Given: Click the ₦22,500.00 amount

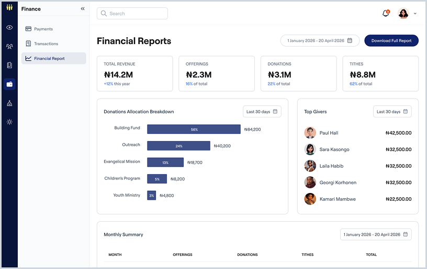Looking at the screenshot, I should (398, 199).
